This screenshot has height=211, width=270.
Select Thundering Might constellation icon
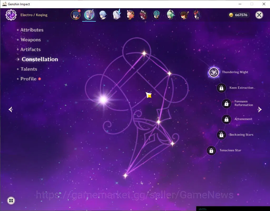214,72
